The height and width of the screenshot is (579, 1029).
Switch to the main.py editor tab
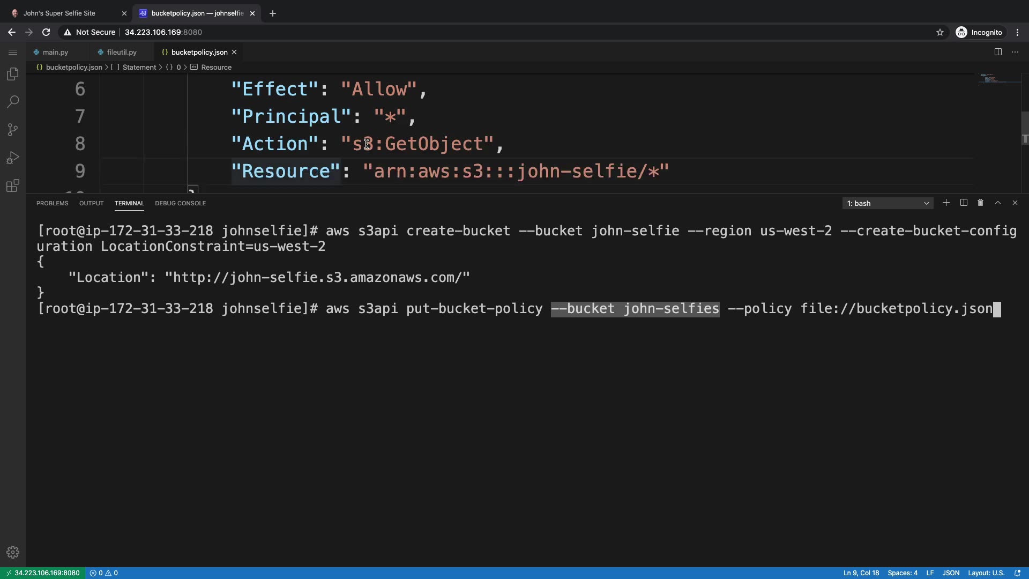55,52
